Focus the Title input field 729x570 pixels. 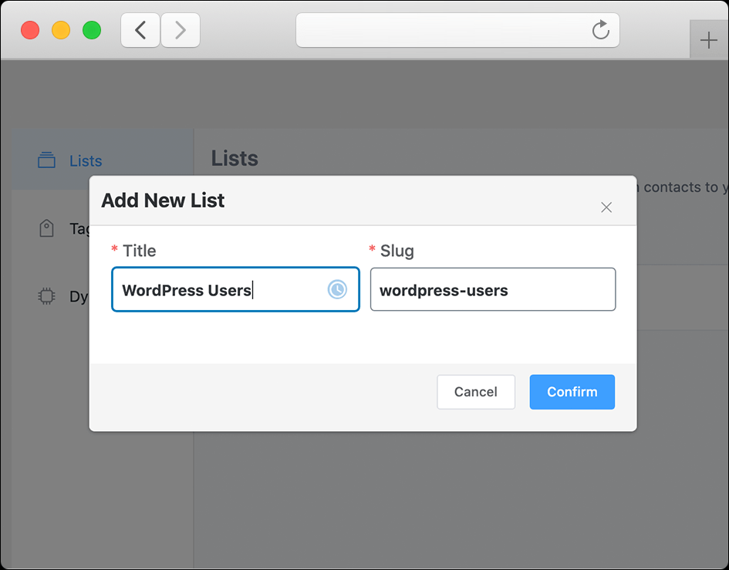click(235, 289)
